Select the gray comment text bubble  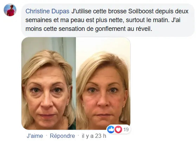[x=108, y=20]
